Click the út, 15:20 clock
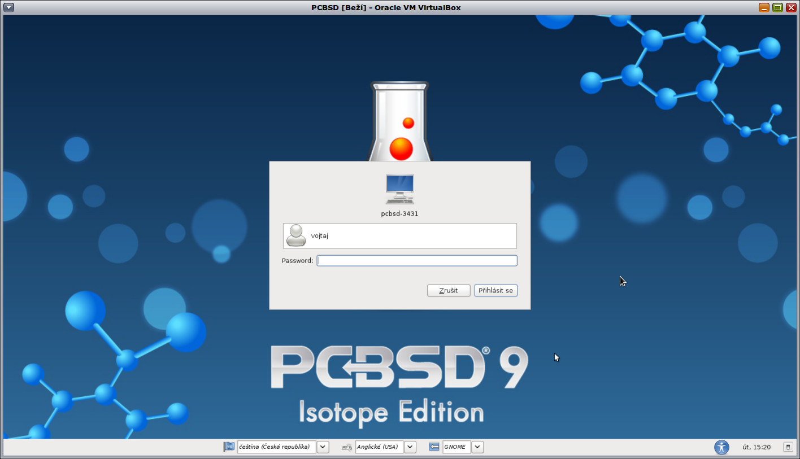 click(756, 447)
